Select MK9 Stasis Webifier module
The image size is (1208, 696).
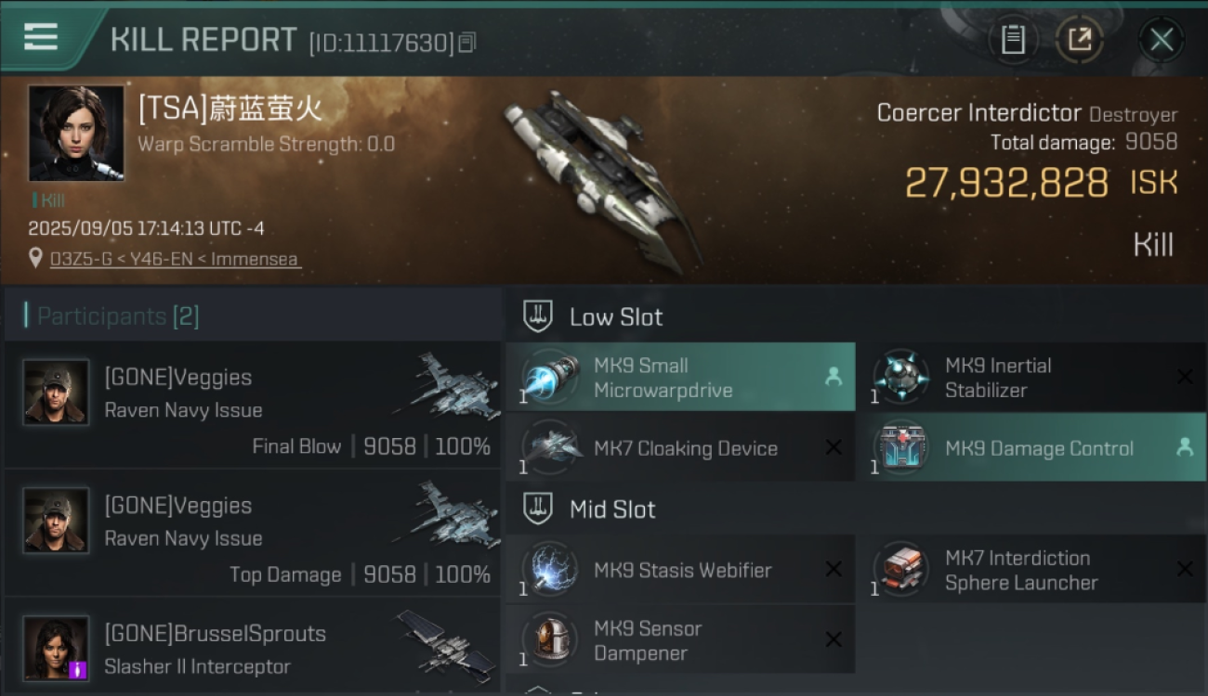(x=680, y=569)
